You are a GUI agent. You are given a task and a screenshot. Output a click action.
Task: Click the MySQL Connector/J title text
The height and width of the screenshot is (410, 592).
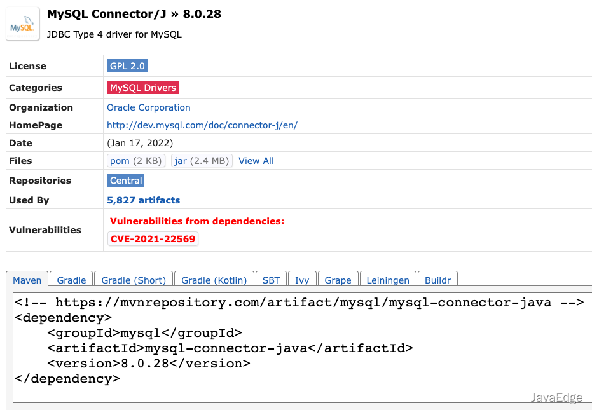pos(106,14)
